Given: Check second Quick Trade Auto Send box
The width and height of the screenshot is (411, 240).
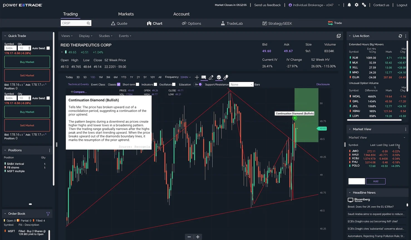Looking at the screenshot, I should tap(48, 98).
